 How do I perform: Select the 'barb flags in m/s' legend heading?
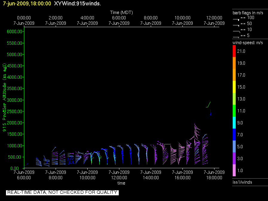click(x=248, y=13)
